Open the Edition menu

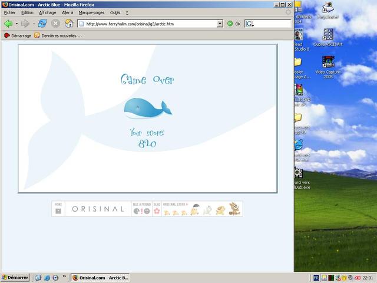click(x=27, y=12)
